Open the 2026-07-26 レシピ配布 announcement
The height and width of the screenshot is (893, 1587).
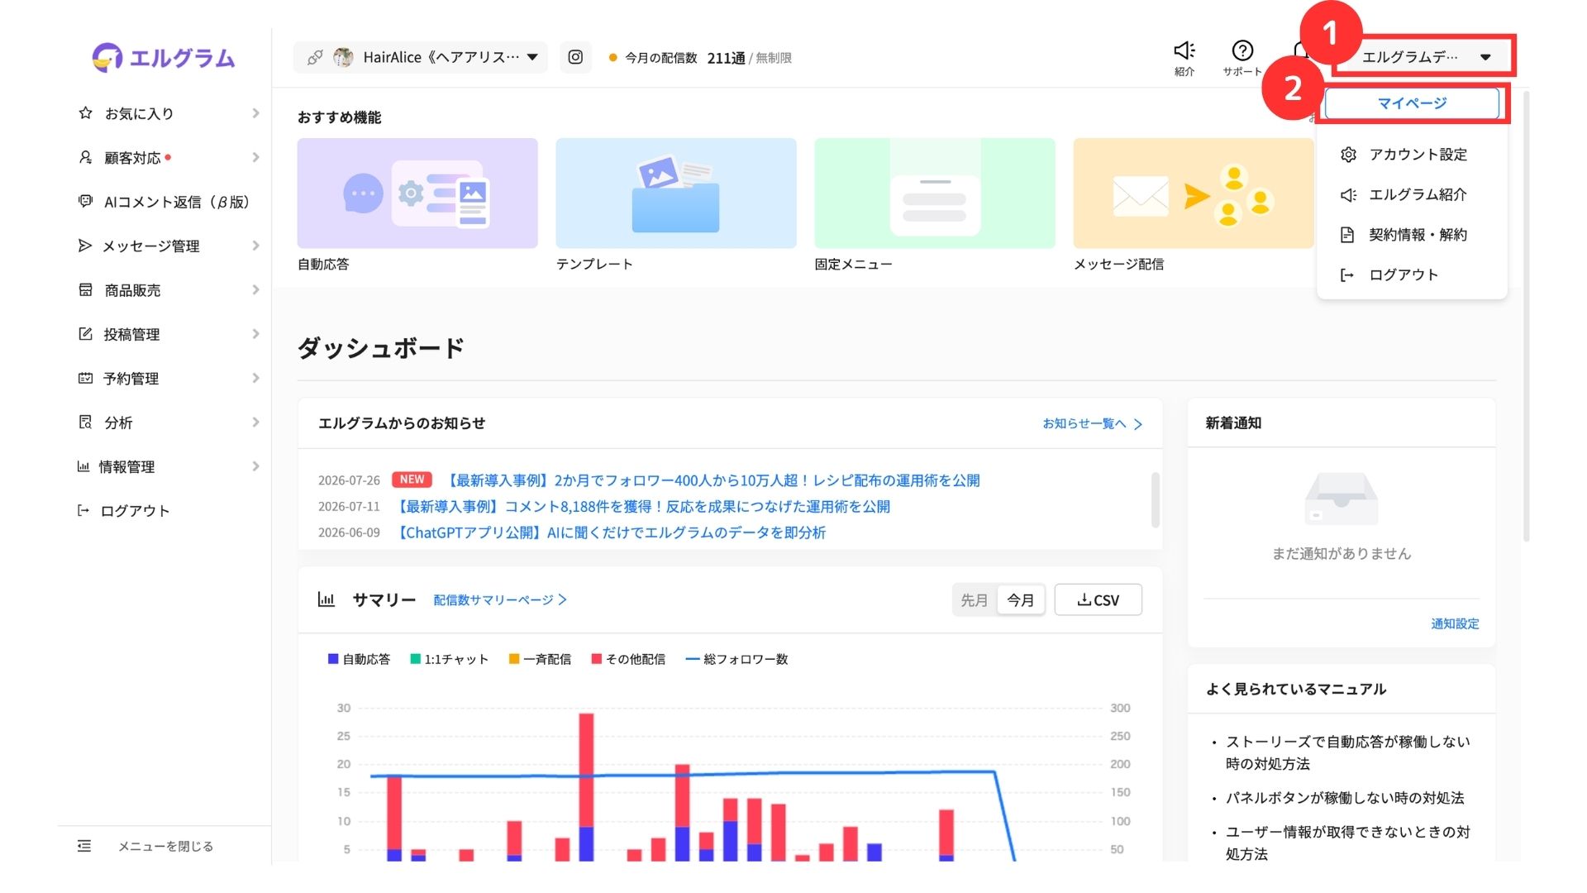tap(713, 480)
